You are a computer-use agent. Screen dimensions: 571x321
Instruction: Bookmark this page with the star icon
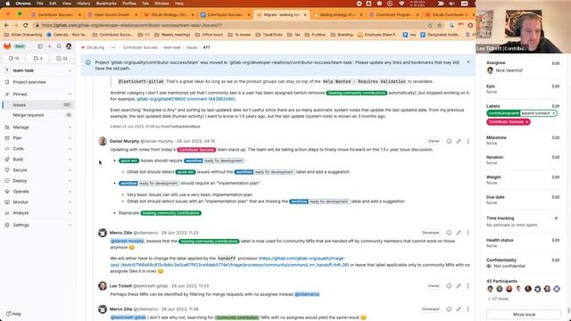(x=440, y=25)
